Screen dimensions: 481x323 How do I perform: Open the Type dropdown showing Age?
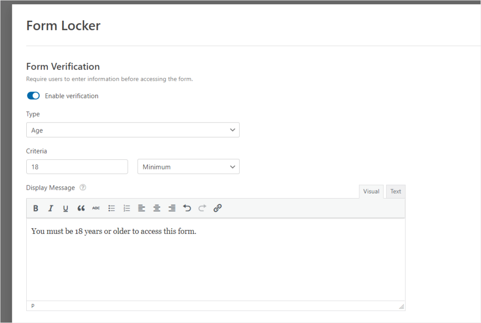pos(133,130)
